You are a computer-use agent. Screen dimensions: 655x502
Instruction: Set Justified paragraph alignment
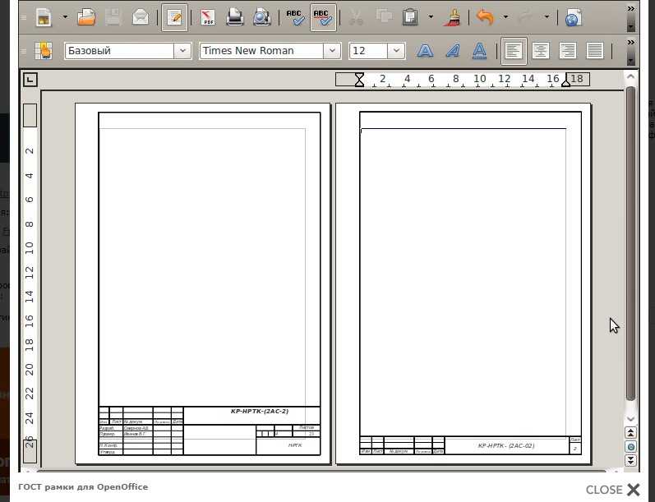[x=595, y=51]
